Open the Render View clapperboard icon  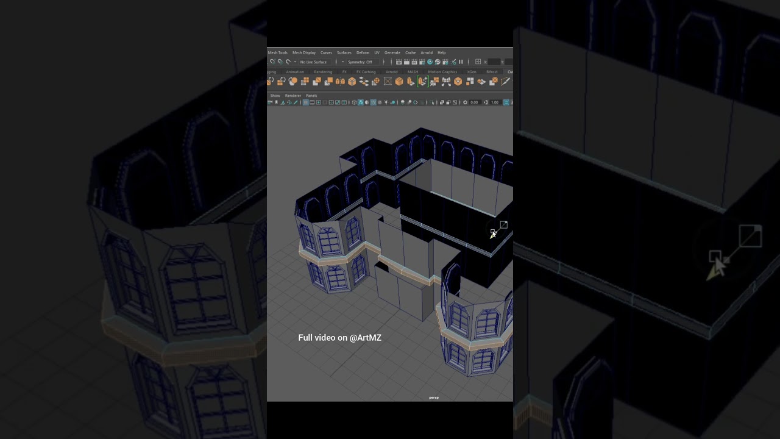(399, 62)
